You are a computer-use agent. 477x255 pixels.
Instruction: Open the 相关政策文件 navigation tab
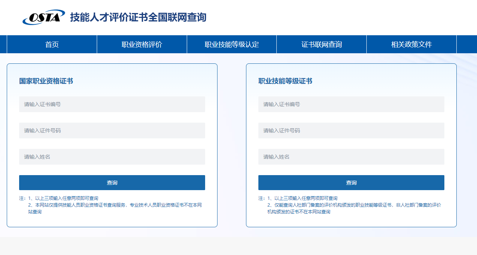click(x=411, y=44)
